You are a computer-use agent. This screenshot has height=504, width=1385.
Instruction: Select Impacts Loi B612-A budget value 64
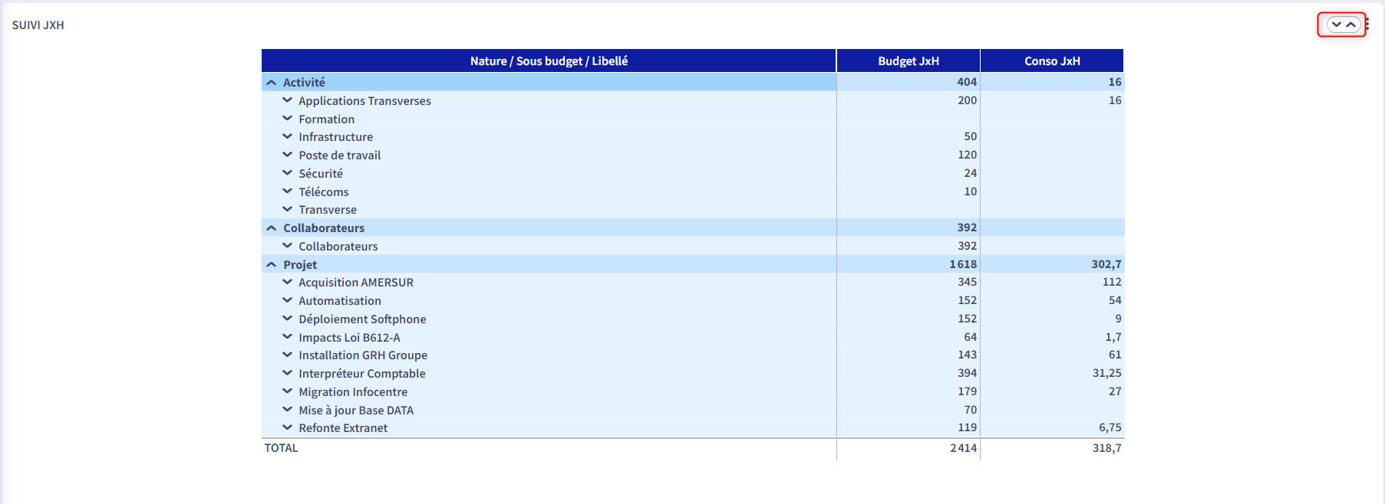pyautogui.click(x=971, y=337)
